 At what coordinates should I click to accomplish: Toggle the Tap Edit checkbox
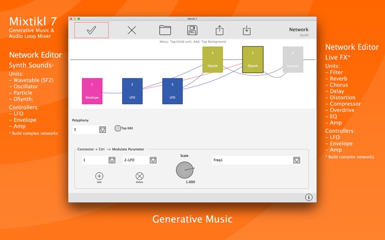coord(117,128)
